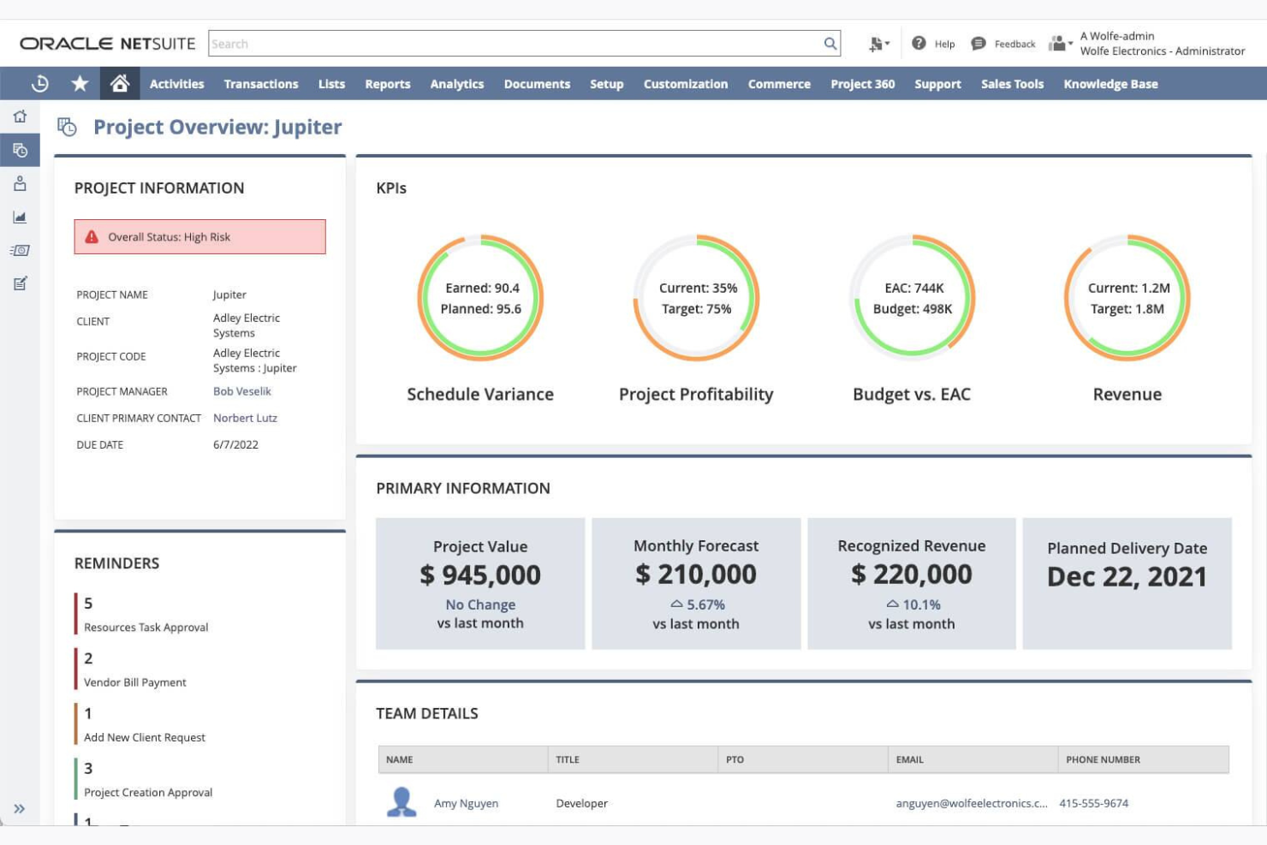Click the Monthly Forecast tile
Screen dimensions: 1267x845
pos(696,583)
